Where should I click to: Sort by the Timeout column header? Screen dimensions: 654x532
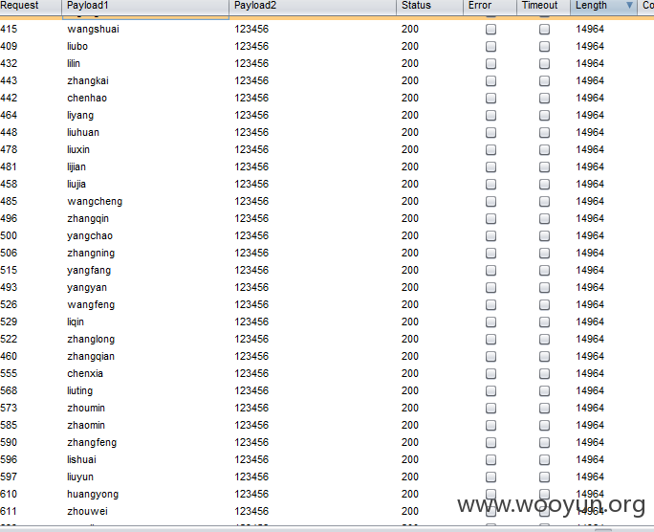pyautogui.click(x=543, y=6)
